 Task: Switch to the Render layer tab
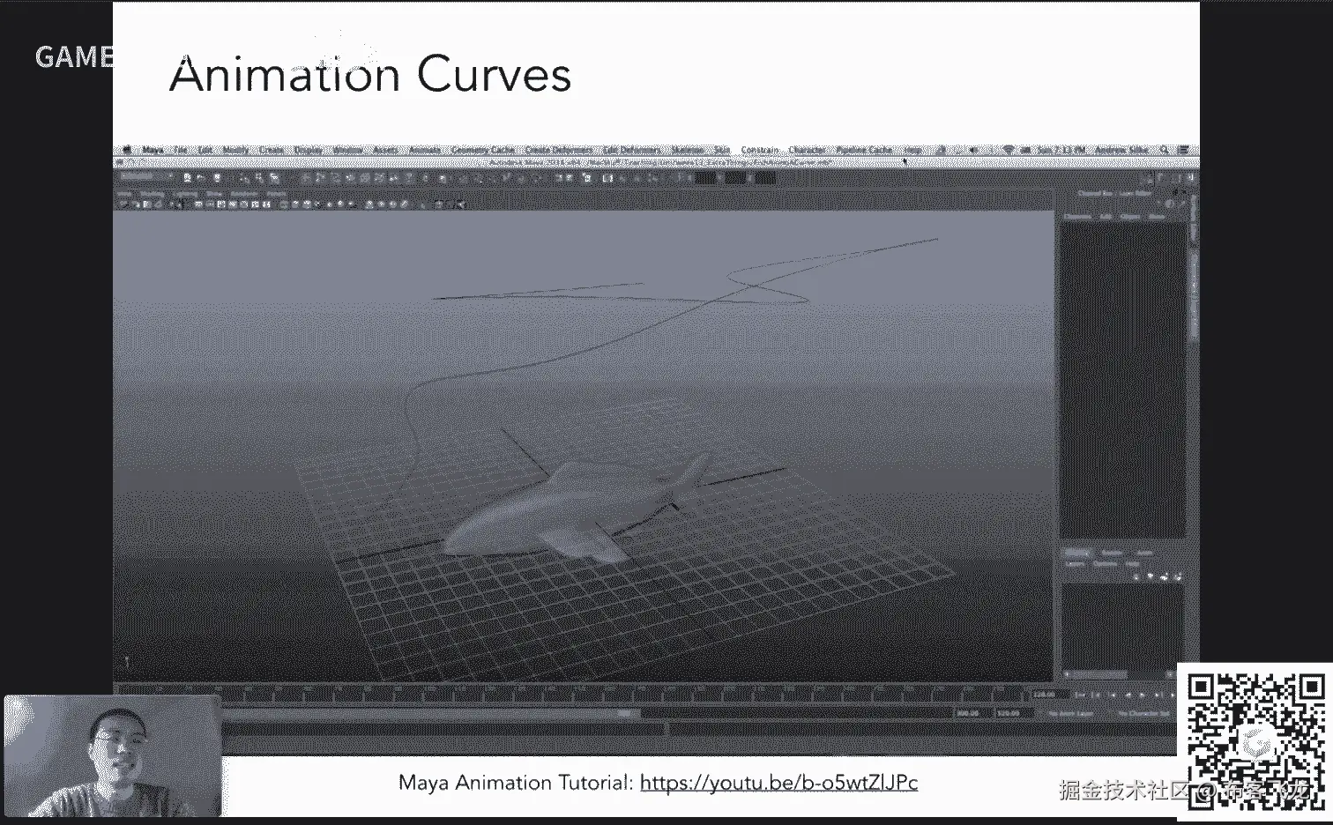pyautogui.click(x=1112, y=553)
